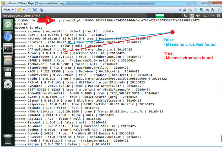Open the Ubuntu network indicator arrows

pyautogui.click(x=185, y=15)
